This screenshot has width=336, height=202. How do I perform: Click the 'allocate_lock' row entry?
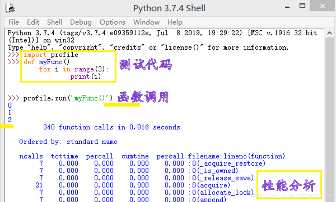(x=221, y=193)
